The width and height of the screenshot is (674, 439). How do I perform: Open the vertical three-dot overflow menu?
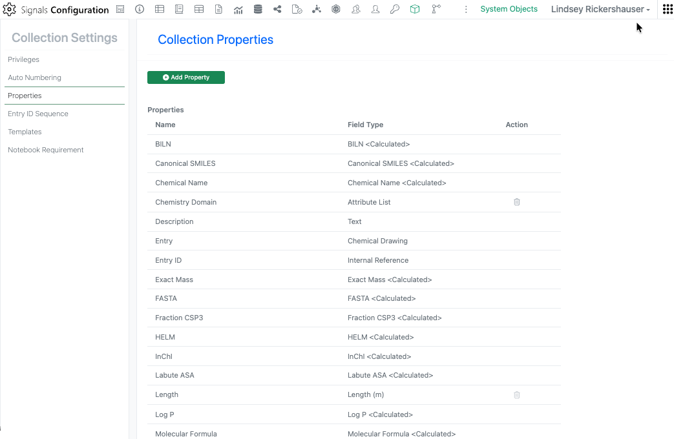click(x=466, y=10)
